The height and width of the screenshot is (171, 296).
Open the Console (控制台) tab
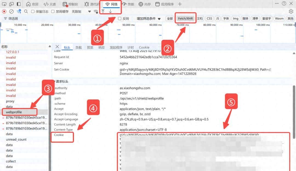(70, 4)
